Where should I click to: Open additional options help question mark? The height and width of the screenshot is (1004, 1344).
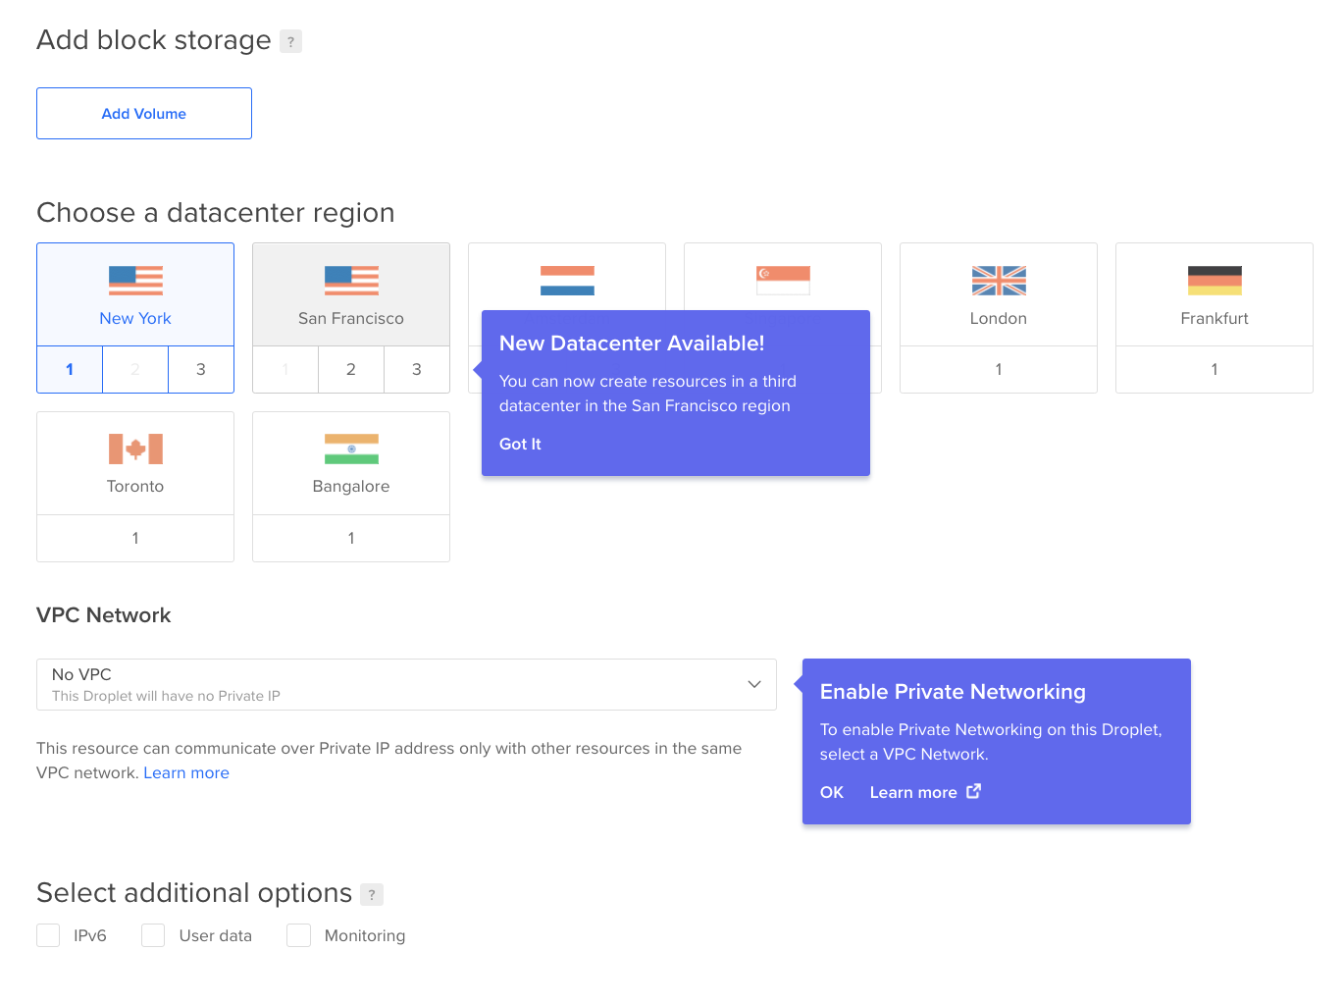372,895
